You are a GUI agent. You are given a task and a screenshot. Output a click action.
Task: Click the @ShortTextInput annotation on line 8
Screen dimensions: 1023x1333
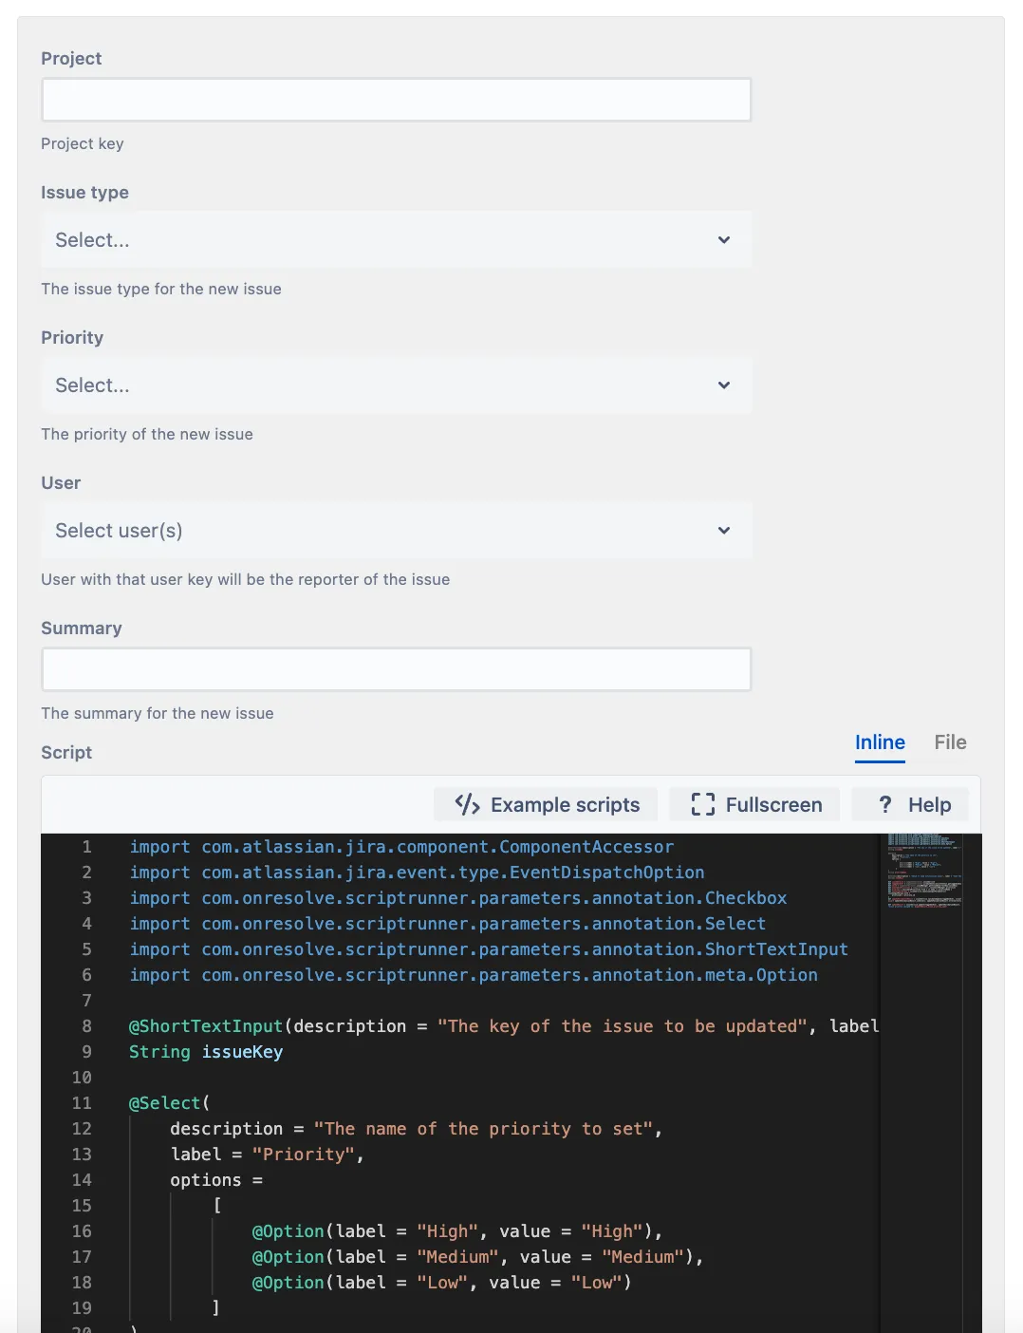206,1026
